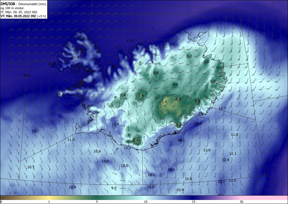Click the color scale tick label 5
Viewport: 288px width, 204px height.
[97, 202]
